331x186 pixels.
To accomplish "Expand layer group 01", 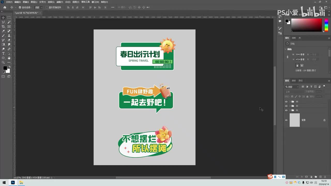I will pyautogui.click(x=290, y=110).
